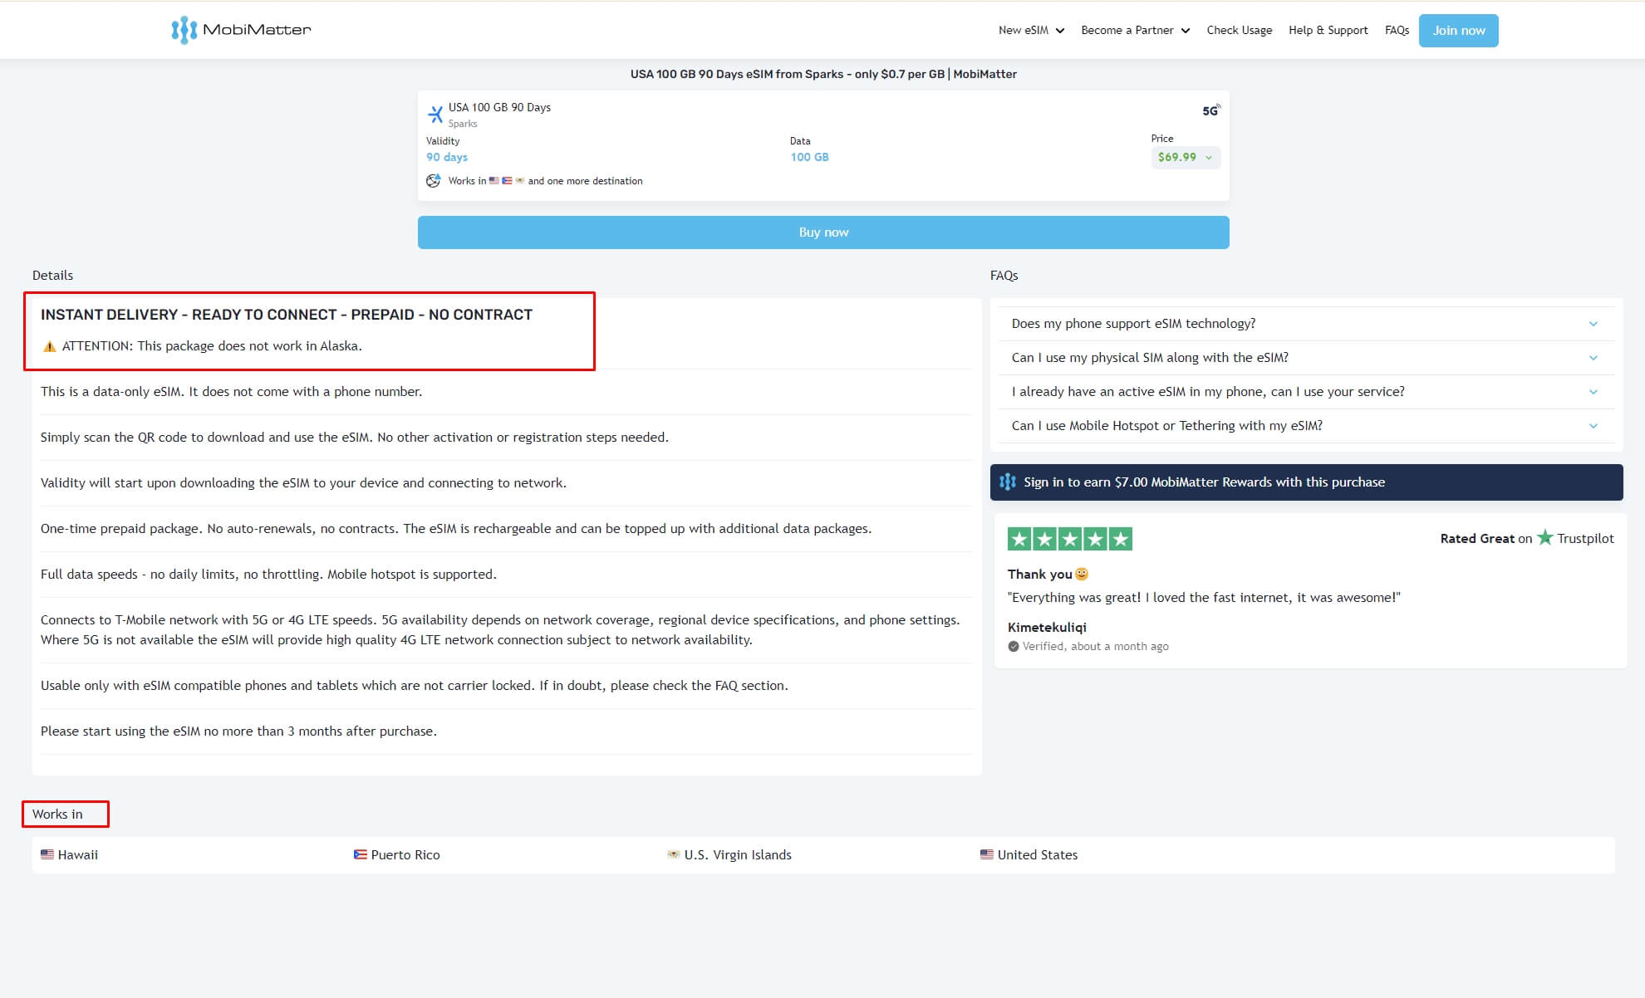Click the MobiMatter logo
Screen dimensions: 1645x998
coord(239,29)
